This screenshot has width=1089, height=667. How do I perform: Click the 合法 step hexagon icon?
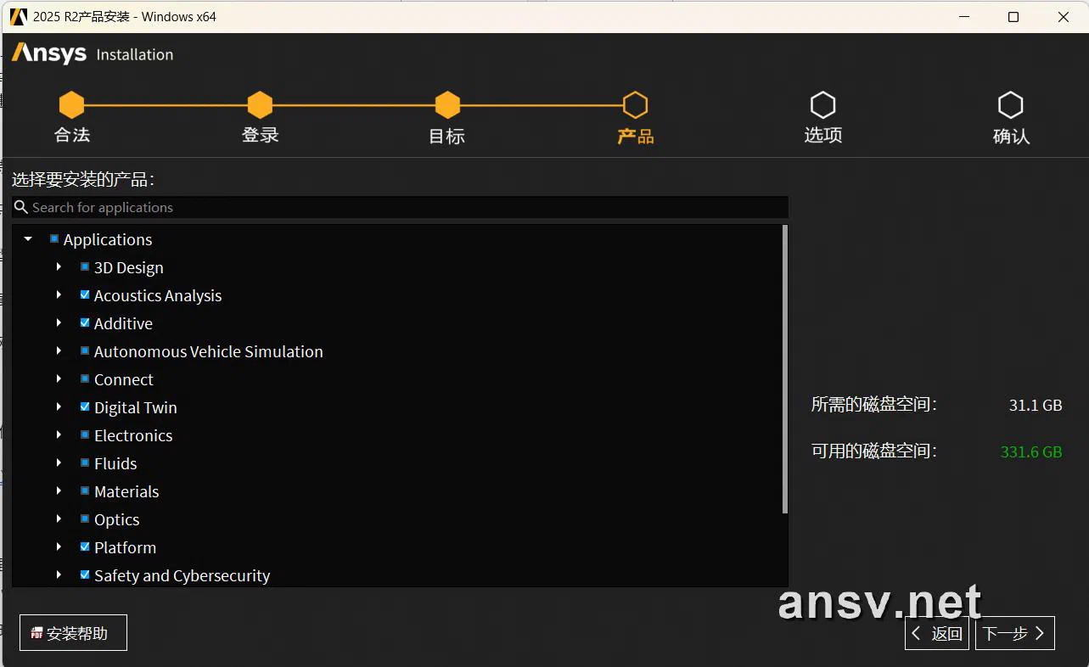coord(72,105)
